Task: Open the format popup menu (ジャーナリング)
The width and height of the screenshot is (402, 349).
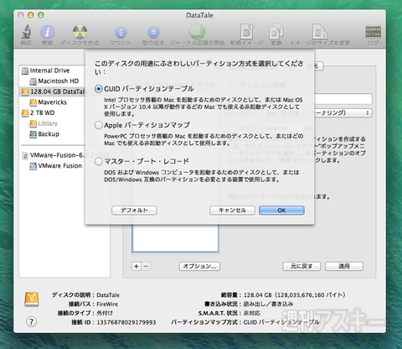Action: click(x=343, y=113)
